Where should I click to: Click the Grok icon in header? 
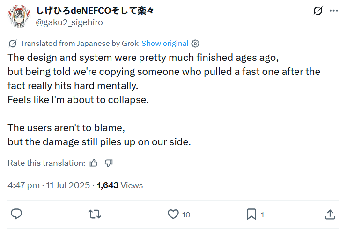point(318,11)
